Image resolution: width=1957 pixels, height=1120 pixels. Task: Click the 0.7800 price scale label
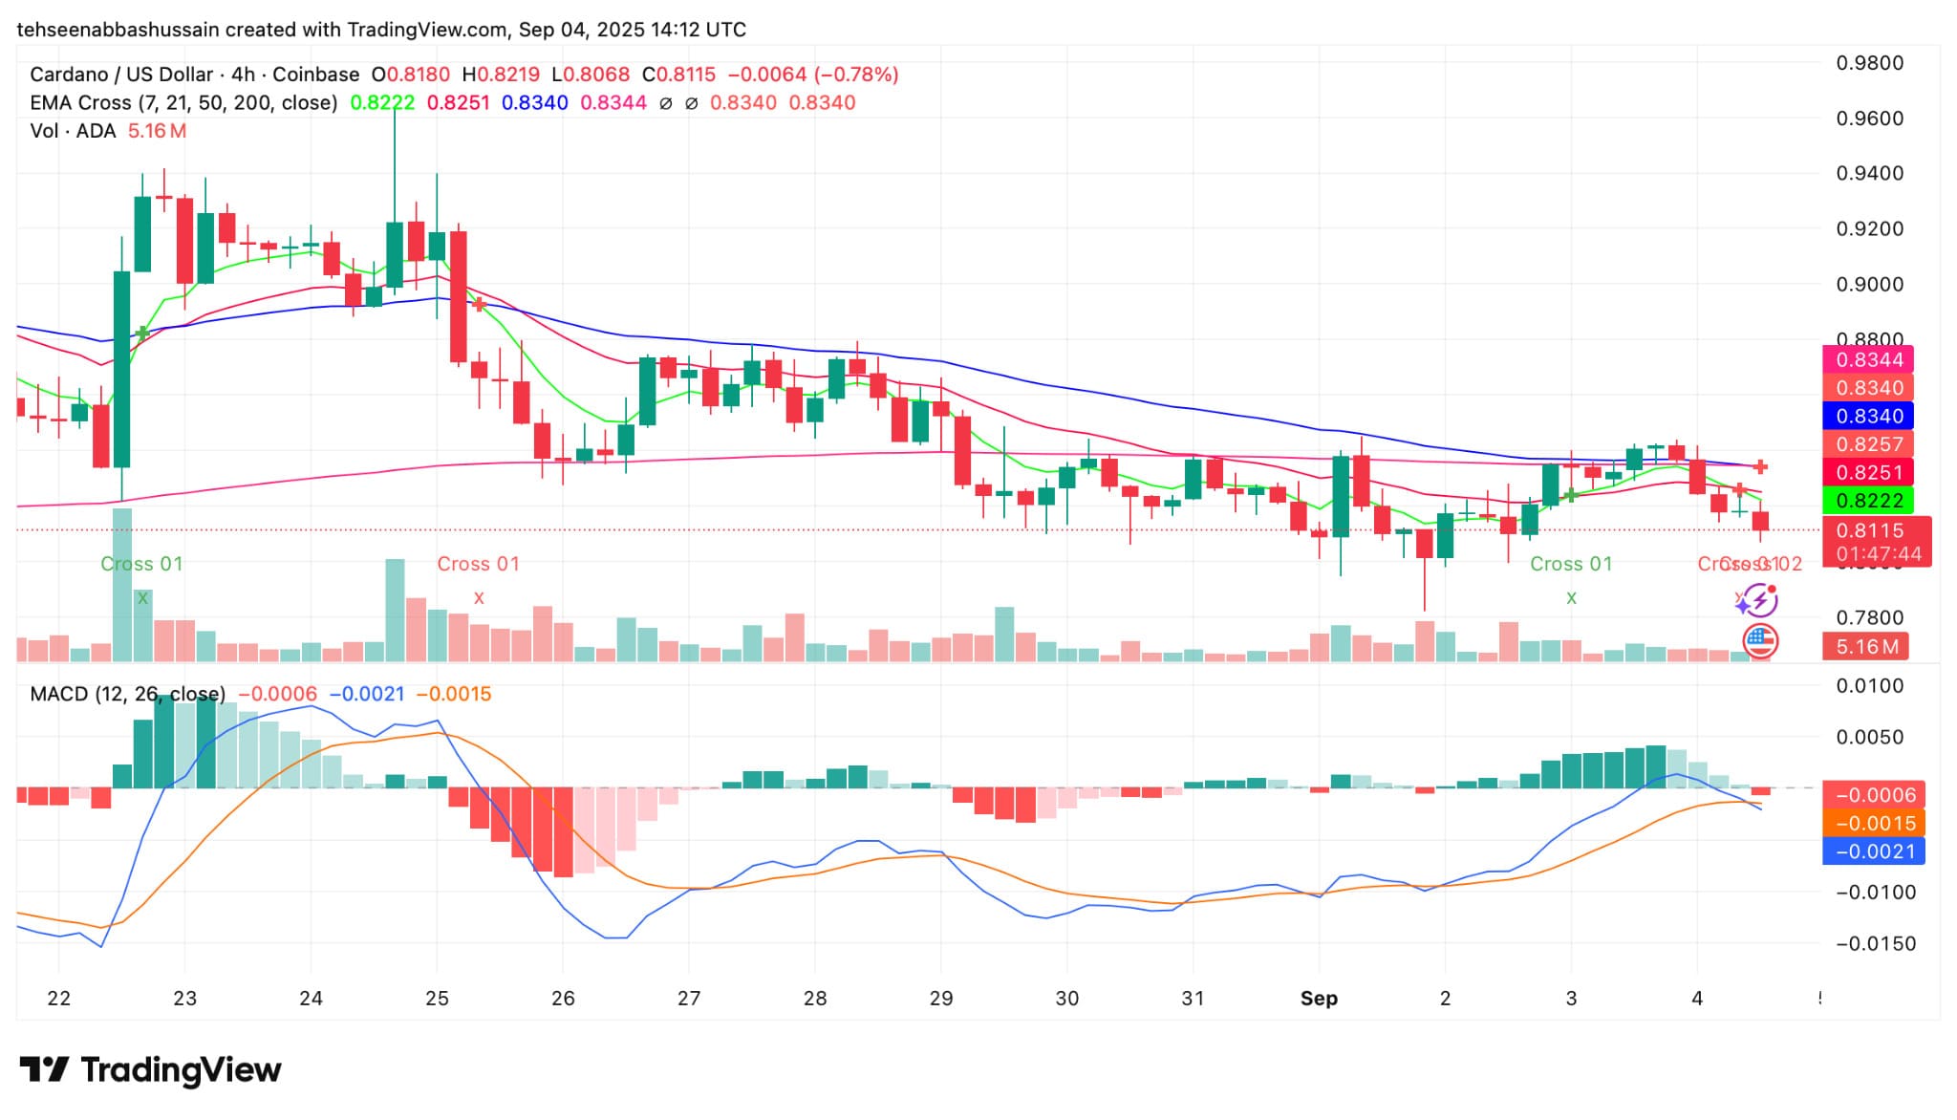1870,617
